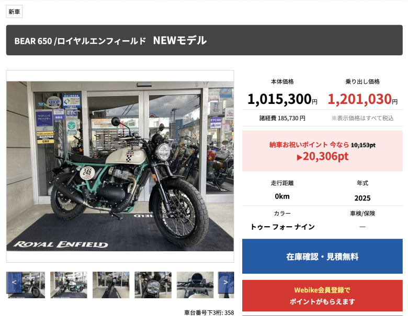Click the 走行距離 0km value

tap(282, 196)
